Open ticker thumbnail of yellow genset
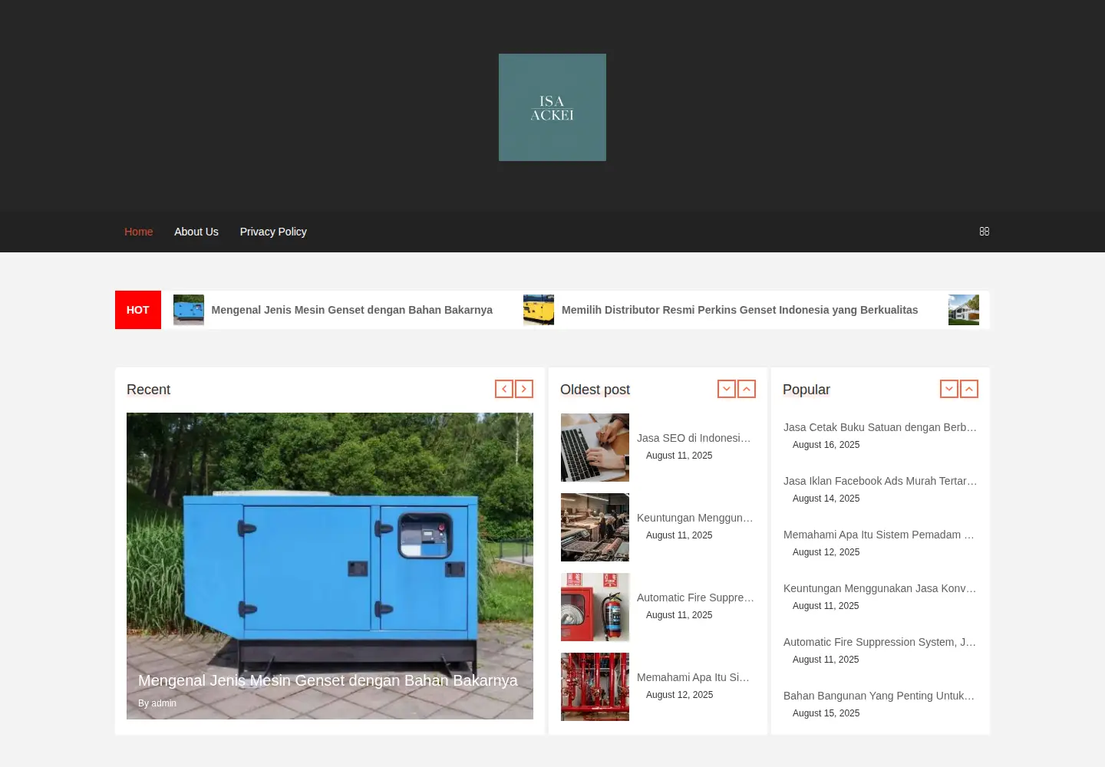 click(x=539, y=310)
